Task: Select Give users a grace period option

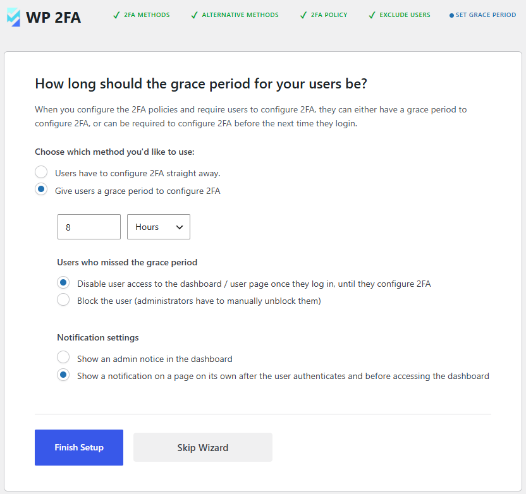Action: click(41, 190)
